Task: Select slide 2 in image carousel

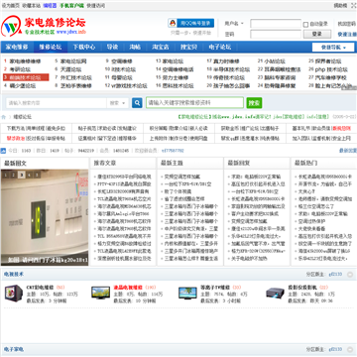Action: [x=14, y=175]
